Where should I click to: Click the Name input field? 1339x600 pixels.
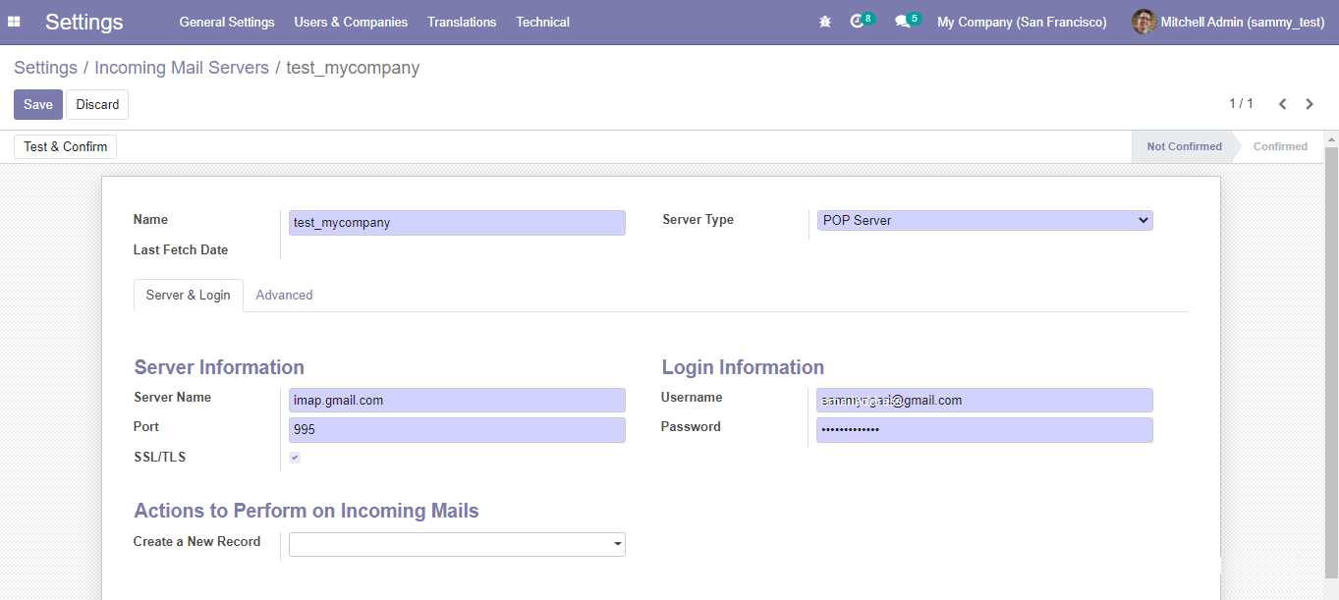[457, 223]
